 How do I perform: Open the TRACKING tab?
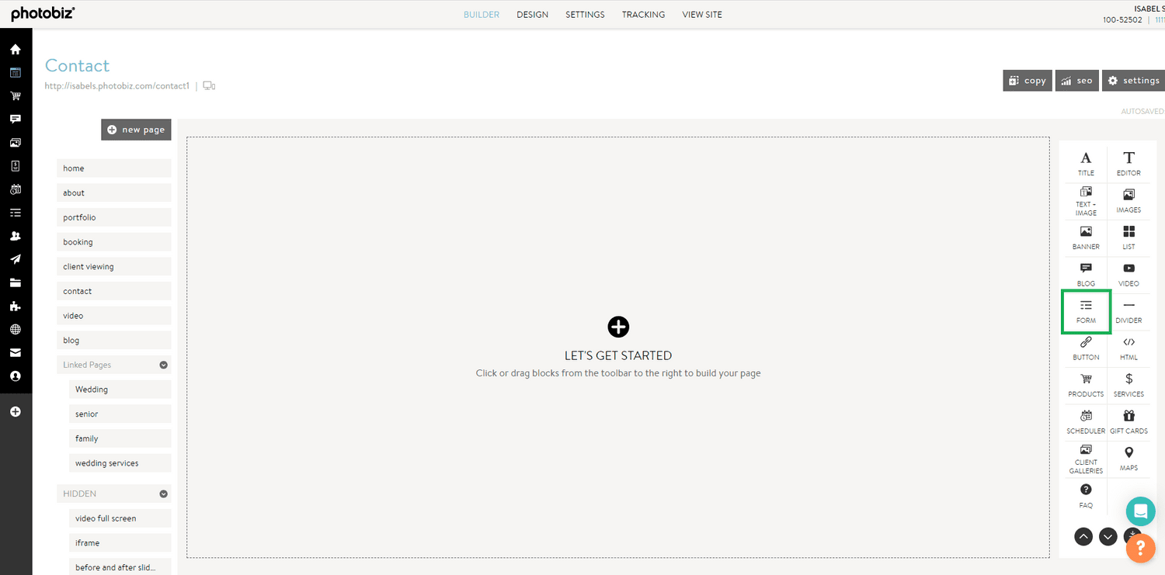[x=643, y=15]
